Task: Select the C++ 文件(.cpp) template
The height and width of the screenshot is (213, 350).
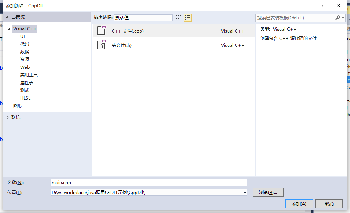Action: coord(174,31)
